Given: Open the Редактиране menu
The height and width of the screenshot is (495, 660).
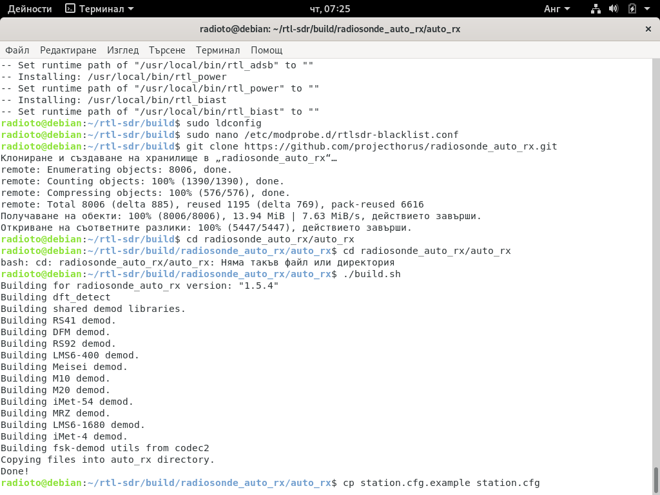Looking at the screenshot, I should tap(68, 50).
